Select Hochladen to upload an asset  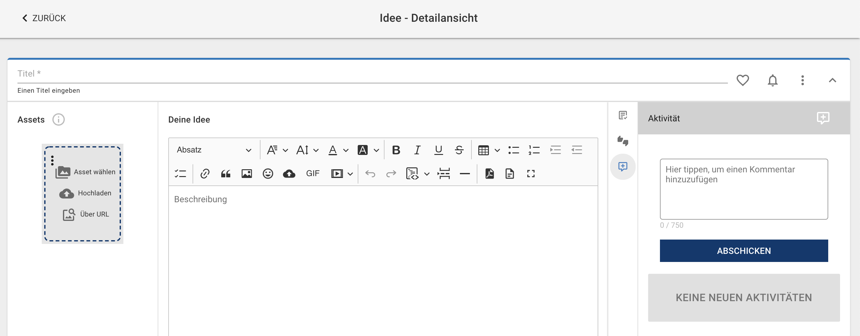85,193
